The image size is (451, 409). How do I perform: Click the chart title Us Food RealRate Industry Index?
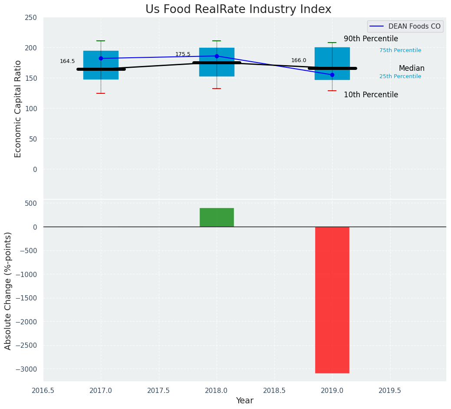click(238, 10)
